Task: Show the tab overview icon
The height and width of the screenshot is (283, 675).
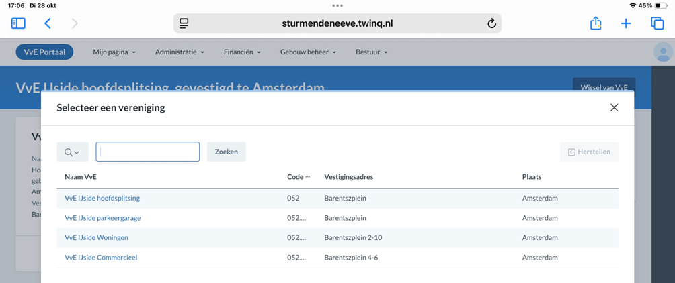Action: point(657,23)
